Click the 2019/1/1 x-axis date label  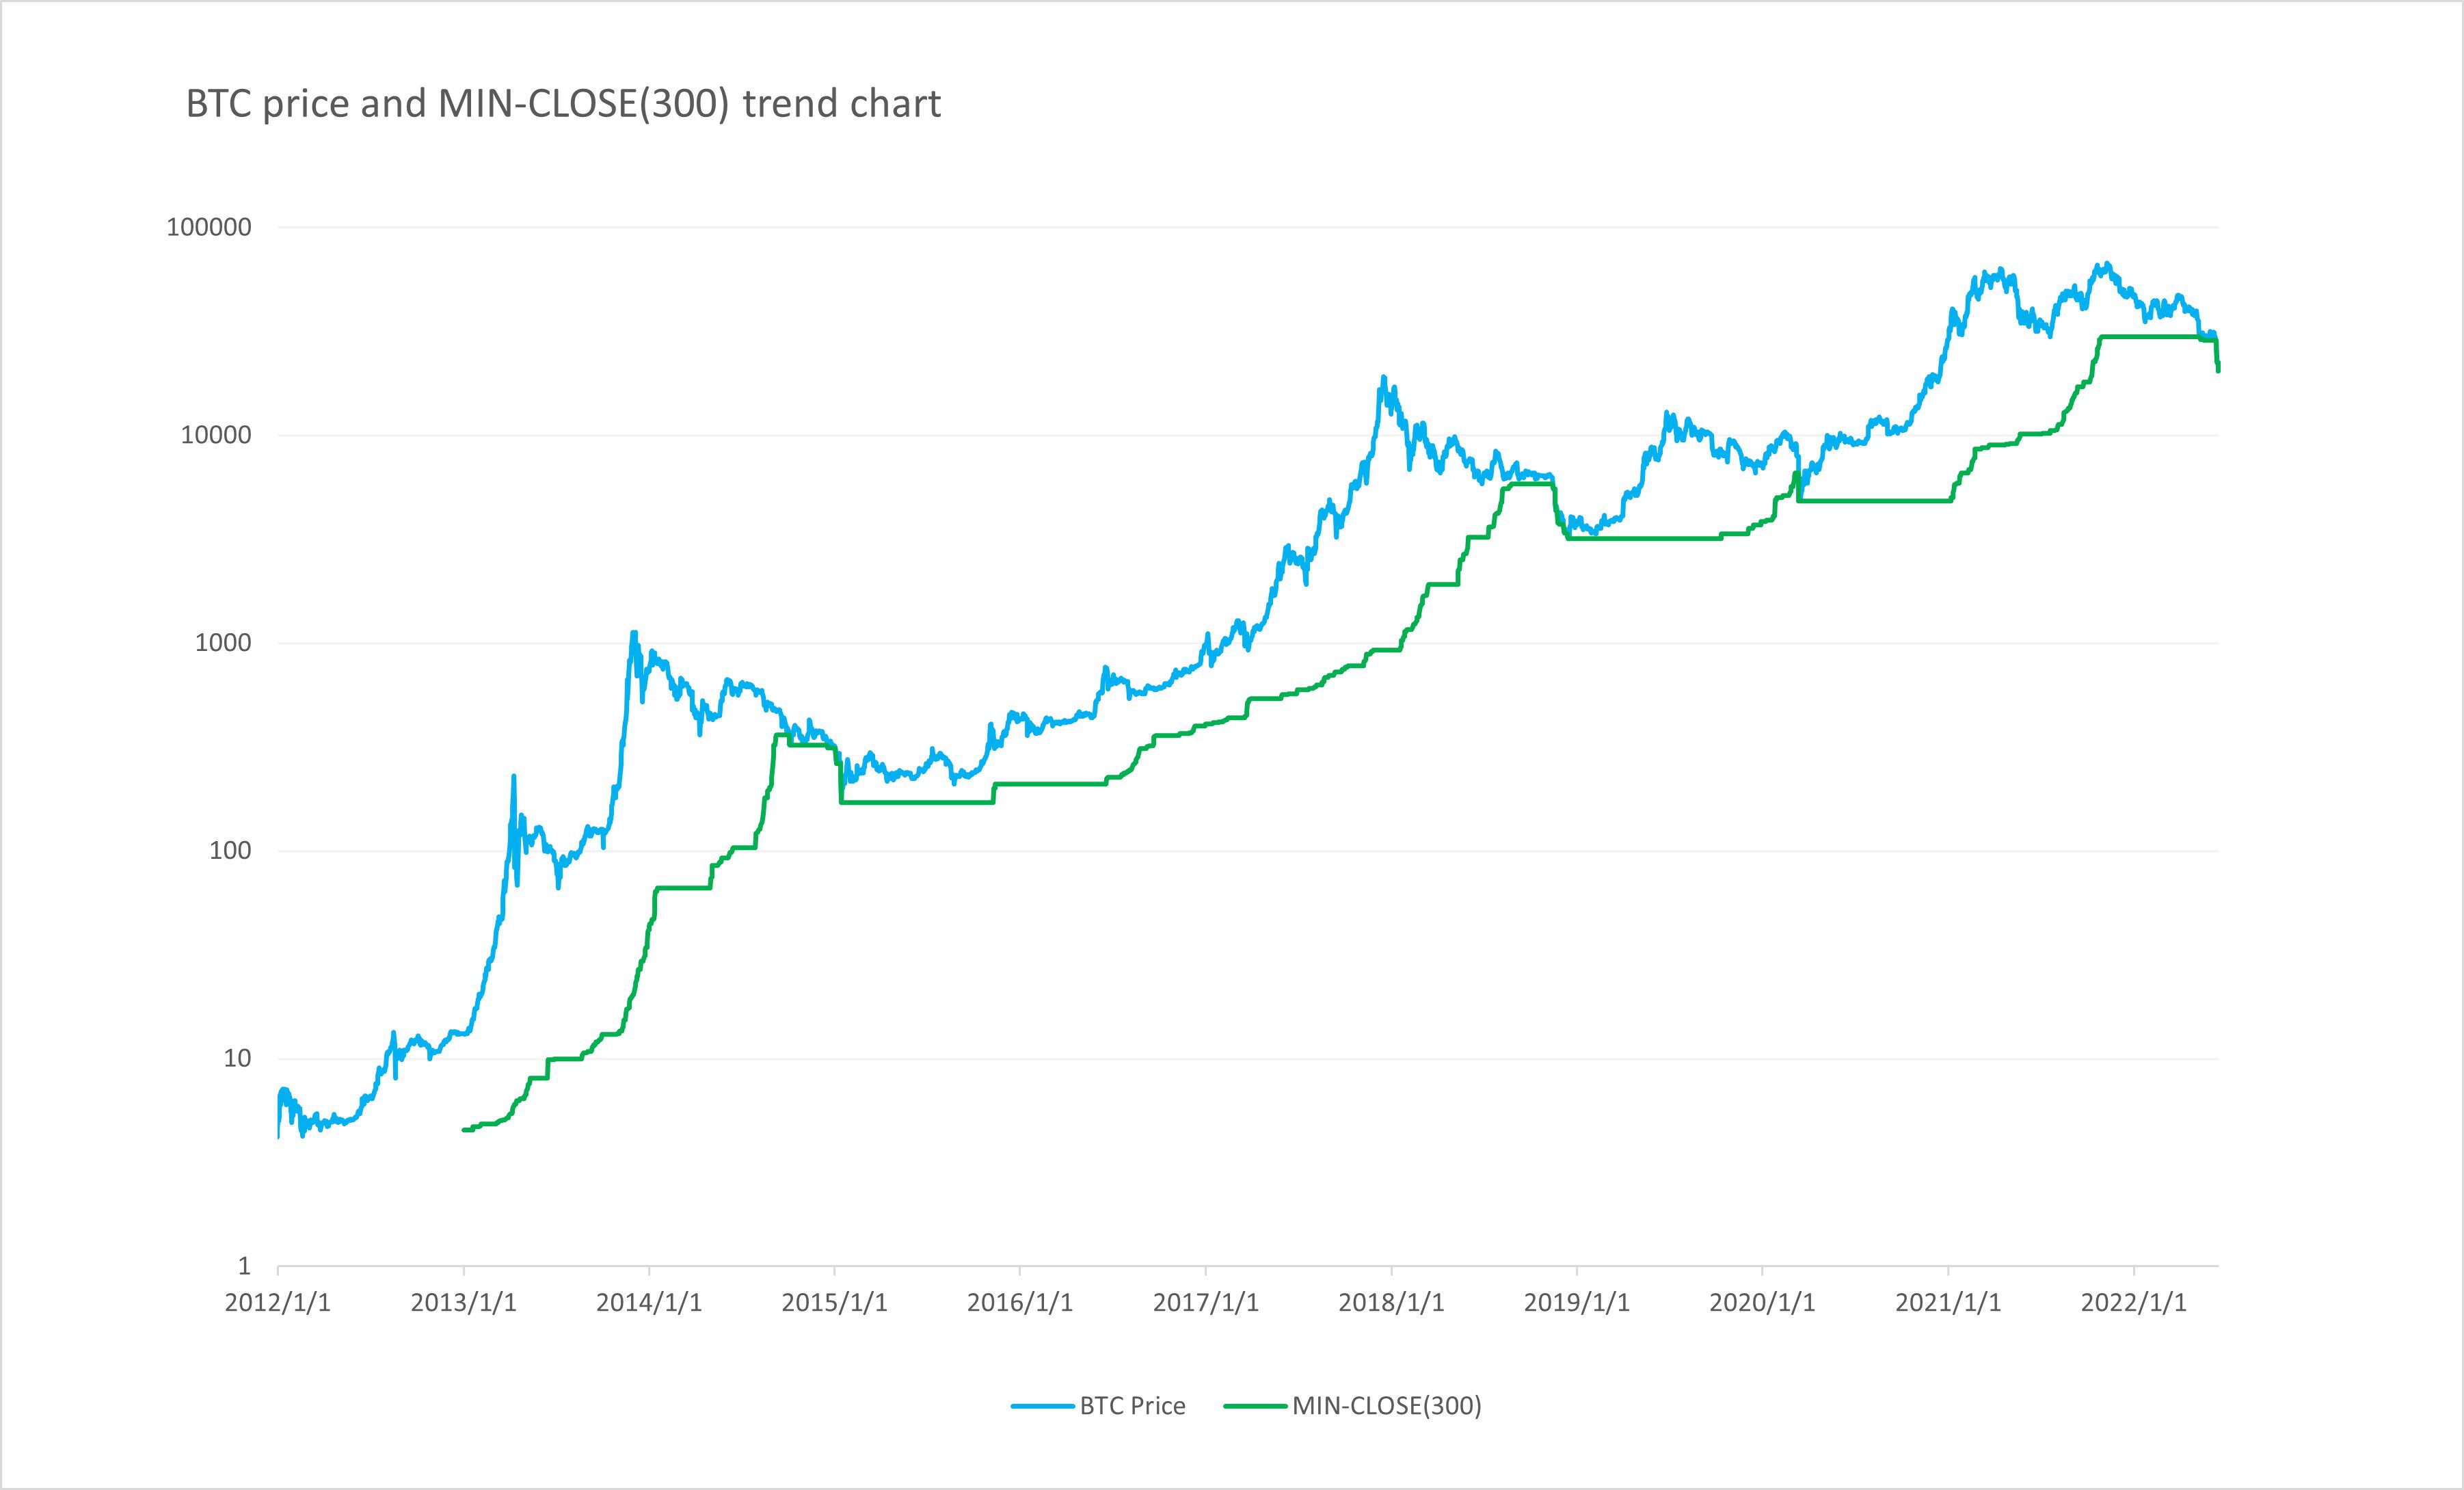[x=1577, y=1303]
